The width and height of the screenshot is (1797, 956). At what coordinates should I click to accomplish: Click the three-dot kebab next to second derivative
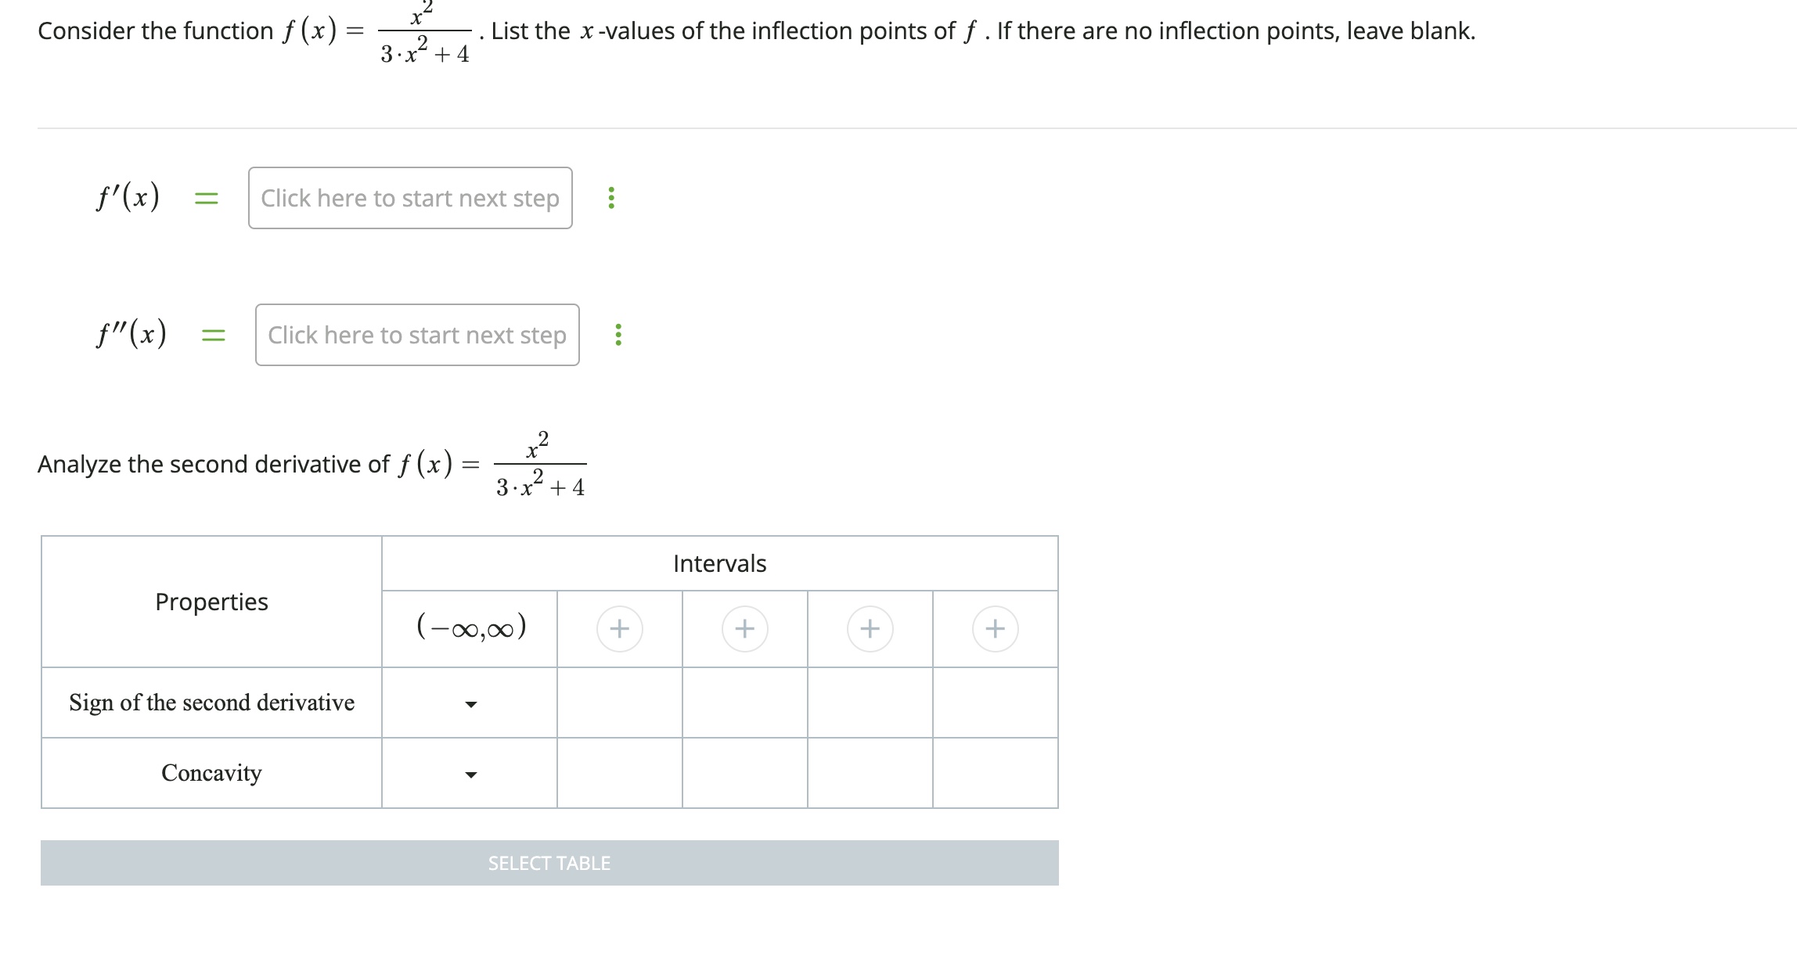[618, 335]
